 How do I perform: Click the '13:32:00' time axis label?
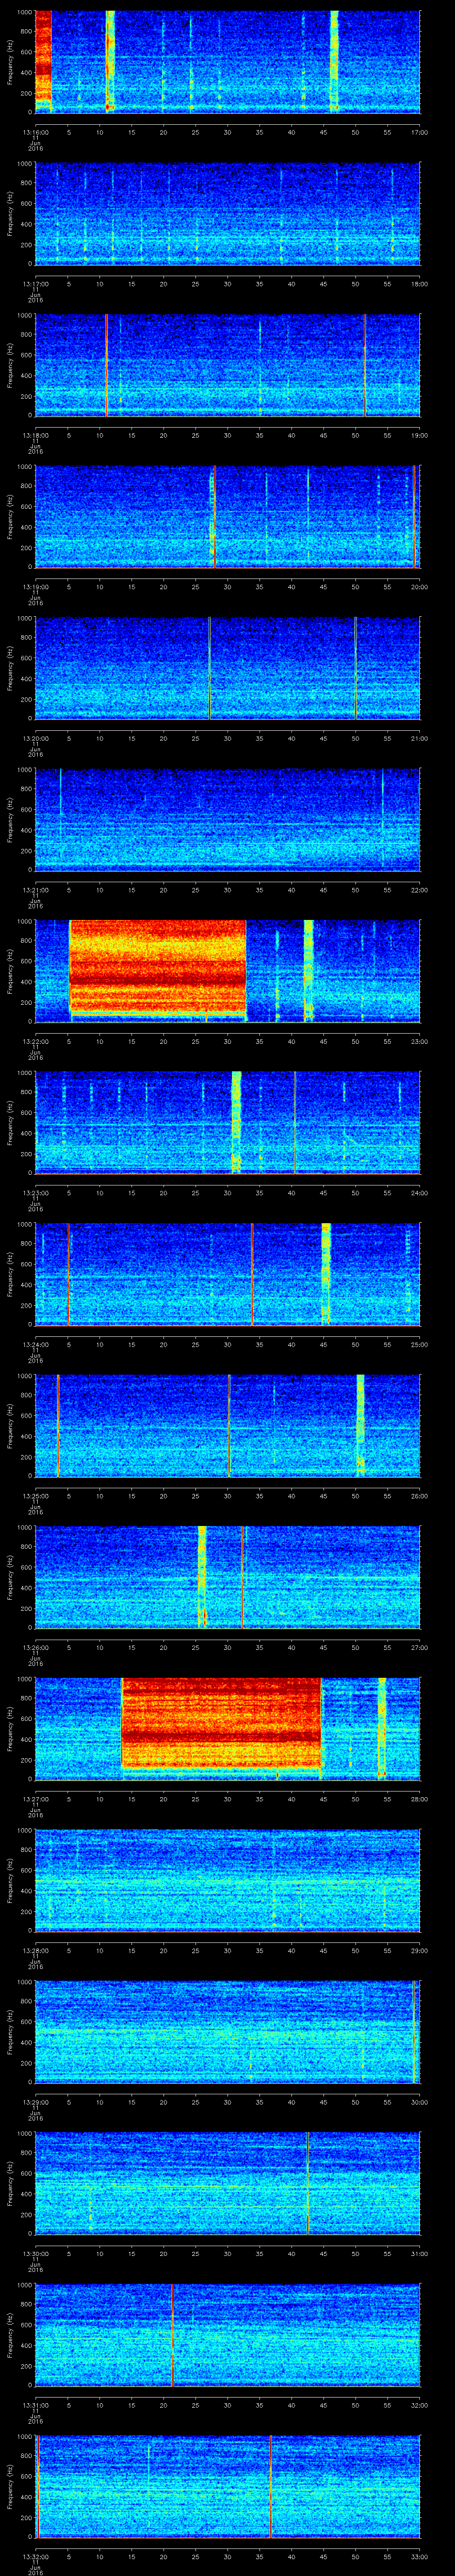tap(35, 2556)
